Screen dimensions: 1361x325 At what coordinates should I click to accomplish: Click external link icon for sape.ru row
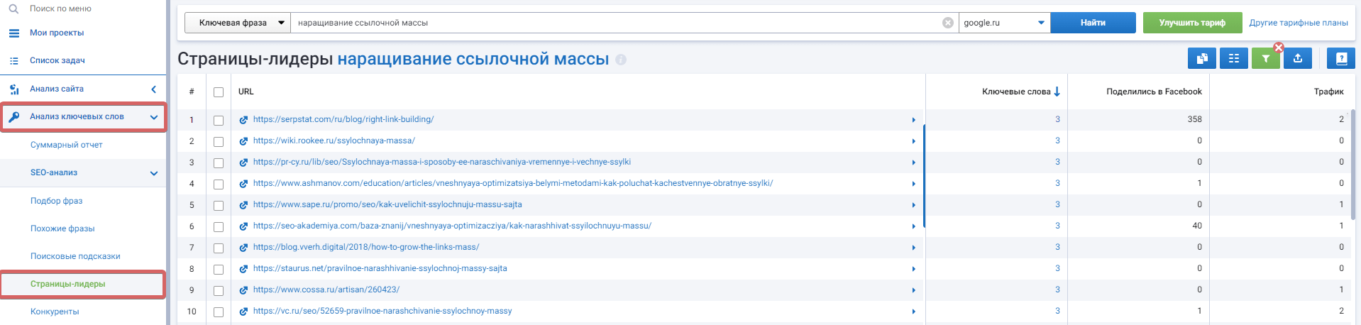243,205
